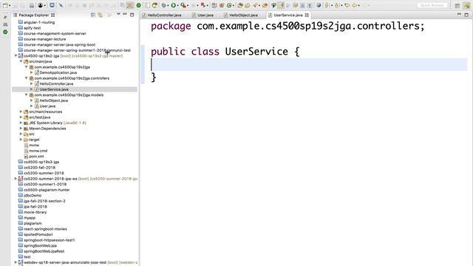Screen dimensions: 473x266
Task: Click the Quick Access search field
Action: pyautogui.click(x=432, y=5)
